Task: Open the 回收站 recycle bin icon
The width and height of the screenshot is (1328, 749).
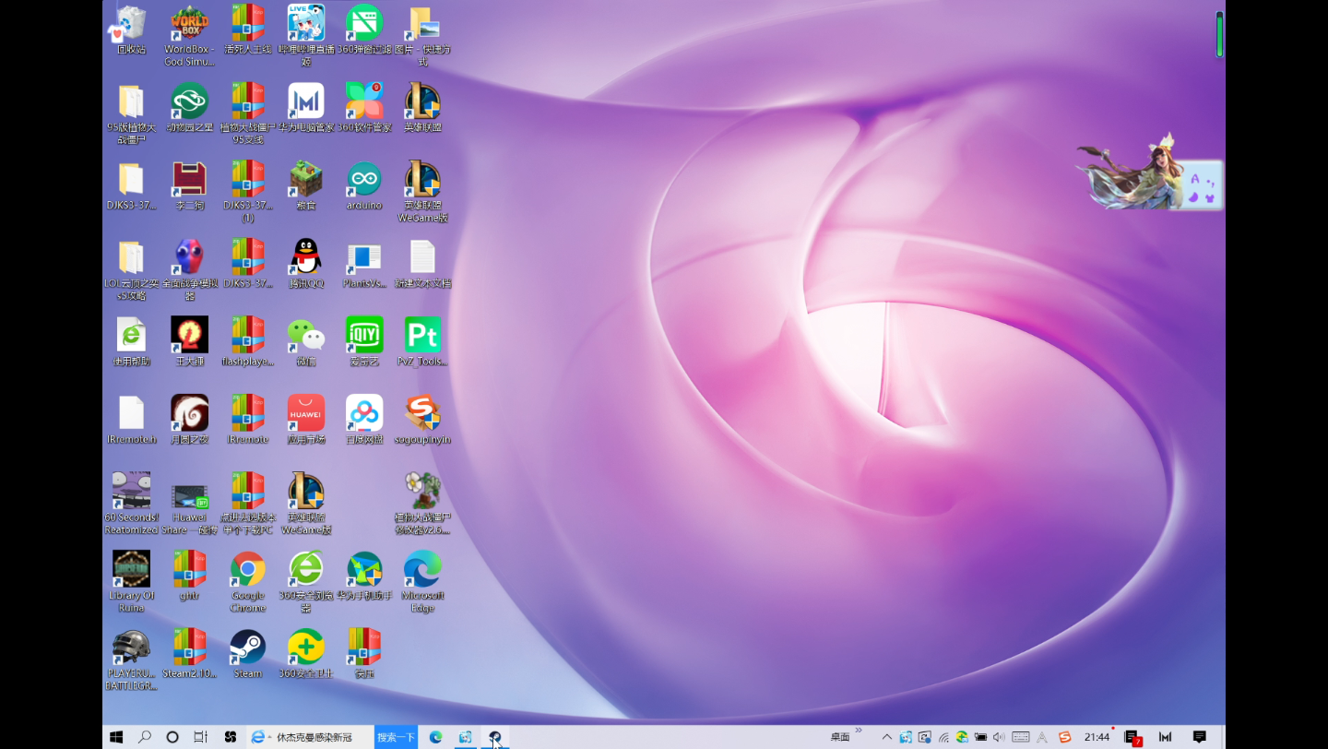Action: [131, 30]
